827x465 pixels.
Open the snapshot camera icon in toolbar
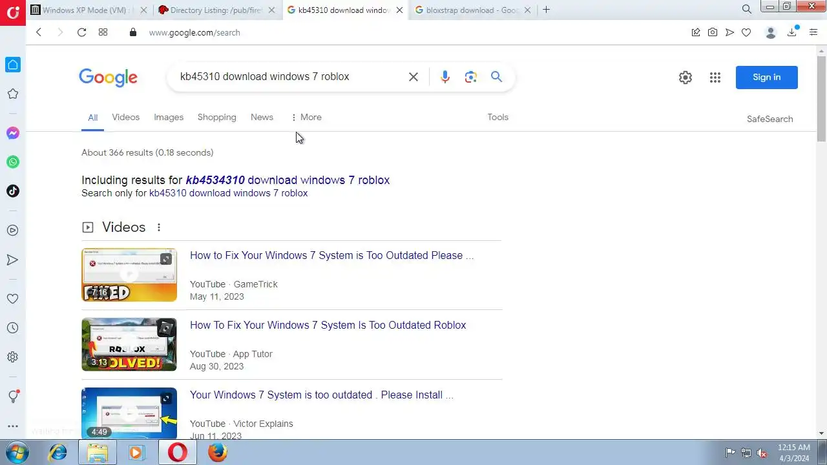click(x=713, y=32)
